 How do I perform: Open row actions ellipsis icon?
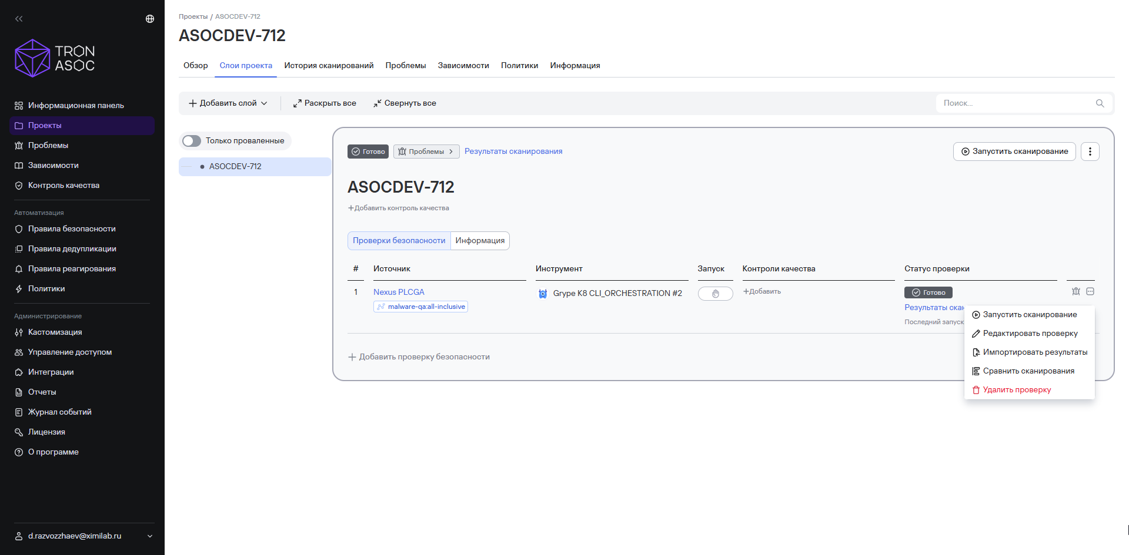(x=1090, y=291)
